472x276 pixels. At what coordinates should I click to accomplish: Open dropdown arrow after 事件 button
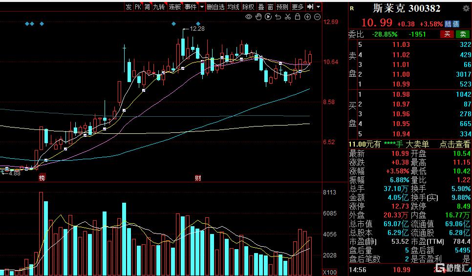tap(202, 7)
